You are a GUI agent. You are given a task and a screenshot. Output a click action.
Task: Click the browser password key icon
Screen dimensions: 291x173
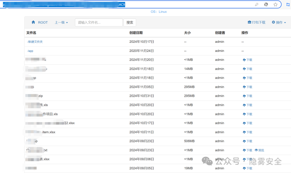pyautogui.click(x=257, y=5)
